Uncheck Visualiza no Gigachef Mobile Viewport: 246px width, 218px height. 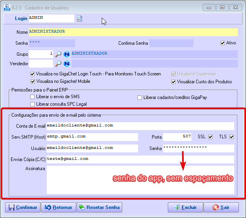(x=33, y=82)
